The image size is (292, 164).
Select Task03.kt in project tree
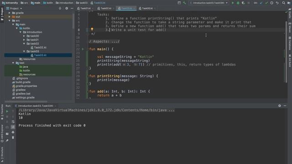[38, 55]
